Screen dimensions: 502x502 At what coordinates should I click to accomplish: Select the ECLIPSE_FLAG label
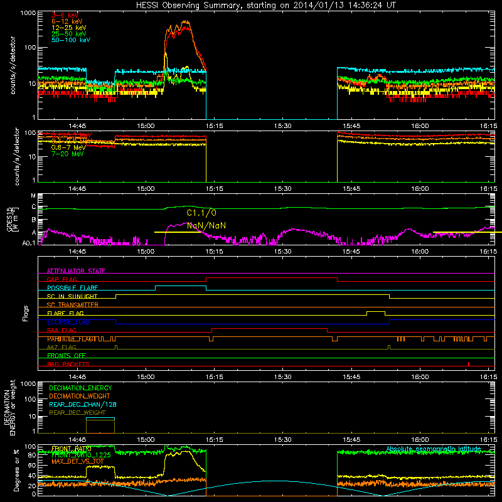tap(68, 322)
